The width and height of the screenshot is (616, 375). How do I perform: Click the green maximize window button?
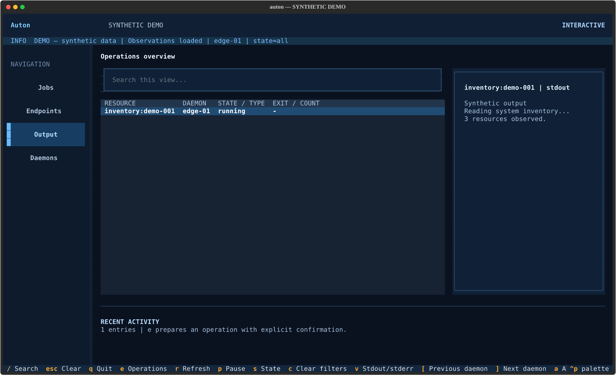point(22,7)
